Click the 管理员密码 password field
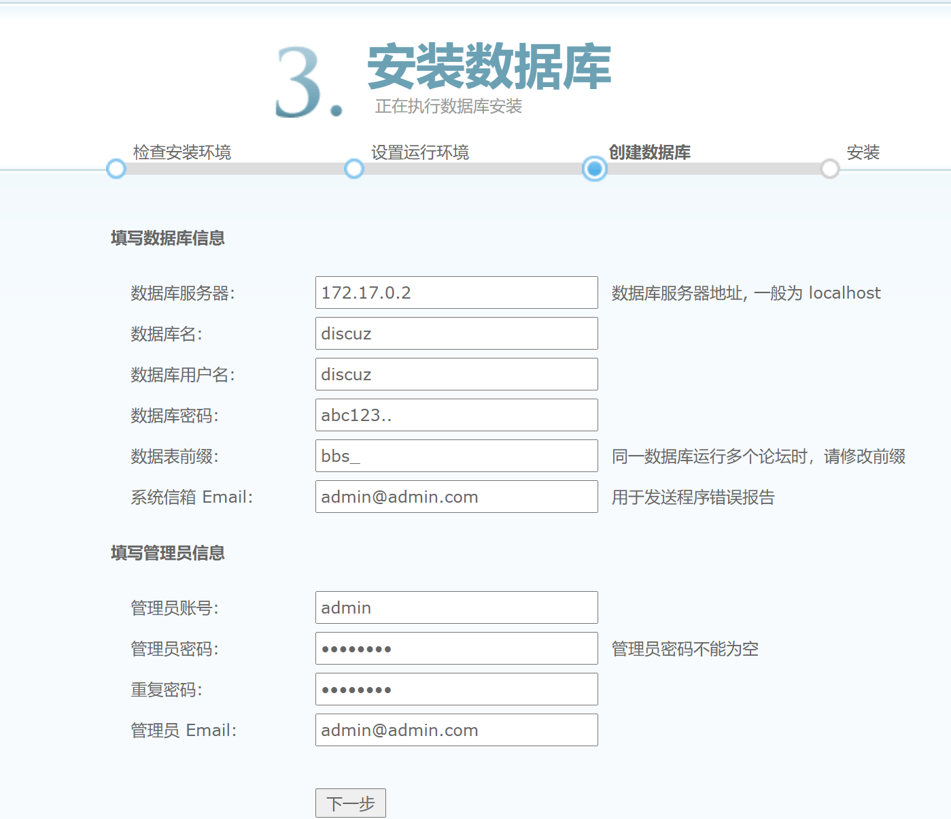Screen dimensions: 951x819 pyautogui.click(x=457, y=648)
